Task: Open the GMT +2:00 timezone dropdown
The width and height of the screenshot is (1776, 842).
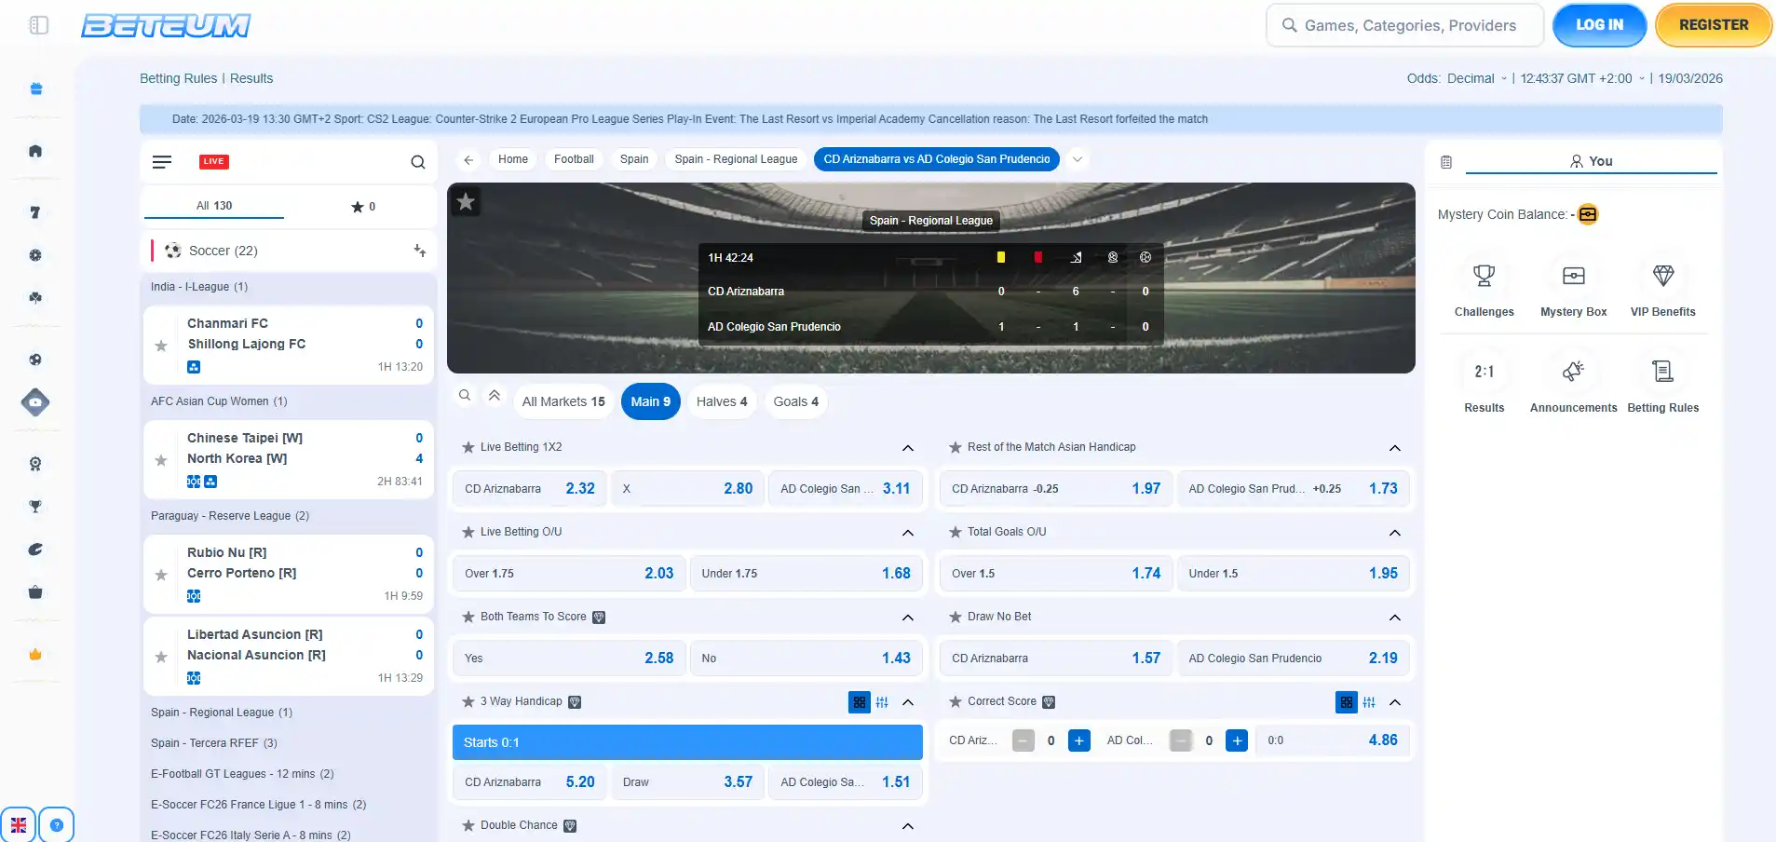Action: (1582, 78)
